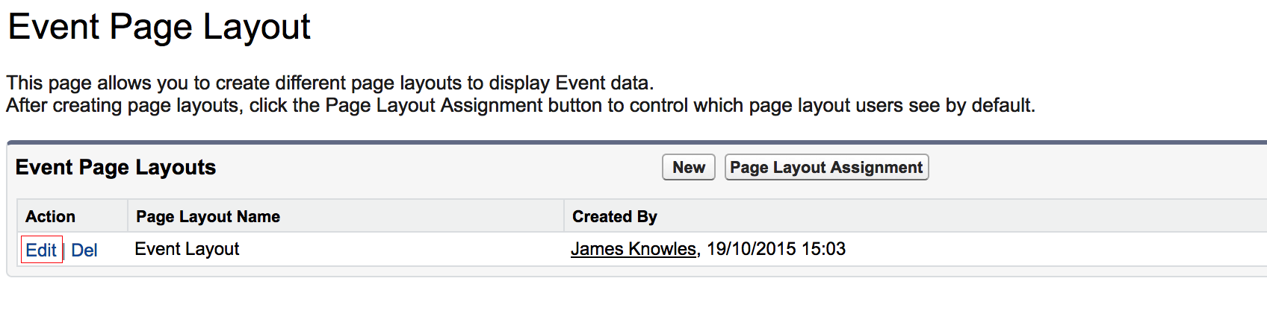The height and width of the screenshot is (331, 1267).
Task: Click the Action column header
Action: (50, 217)
